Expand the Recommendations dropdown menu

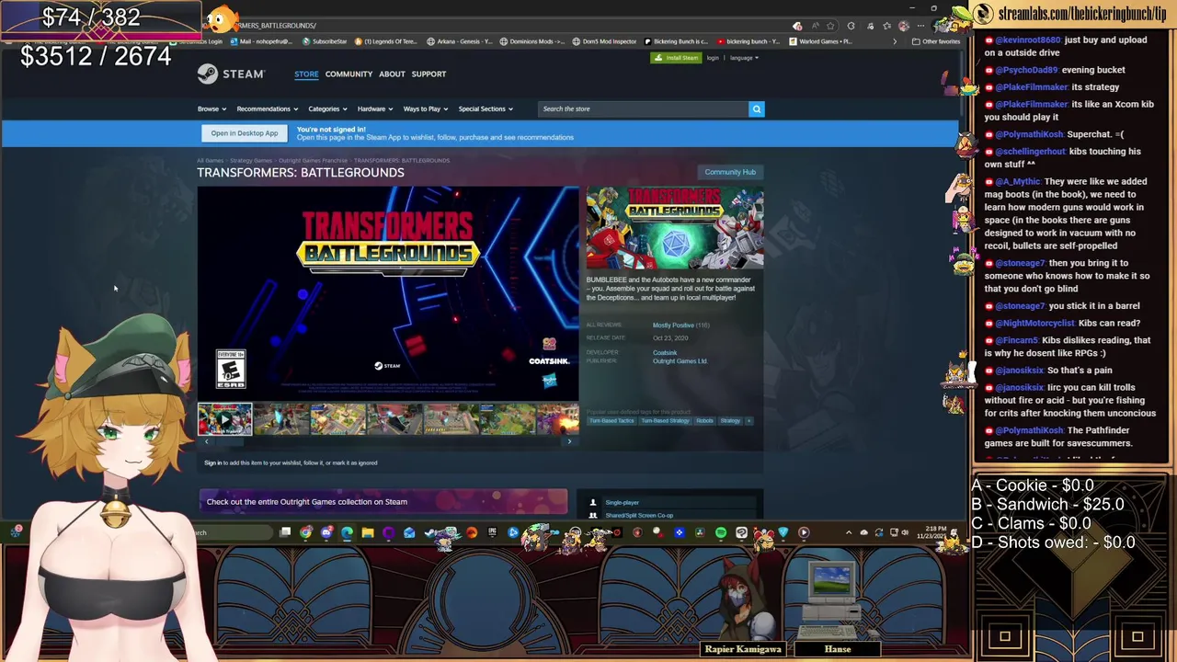pyautogui.click(x=268, y=109)
